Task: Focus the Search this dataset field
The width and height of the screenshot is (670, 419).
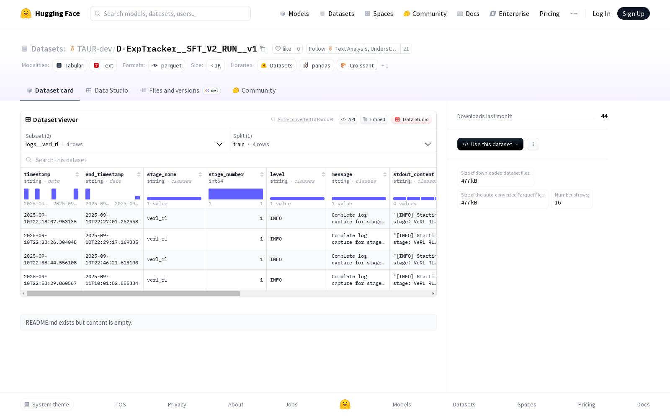Action: point(228,160)
